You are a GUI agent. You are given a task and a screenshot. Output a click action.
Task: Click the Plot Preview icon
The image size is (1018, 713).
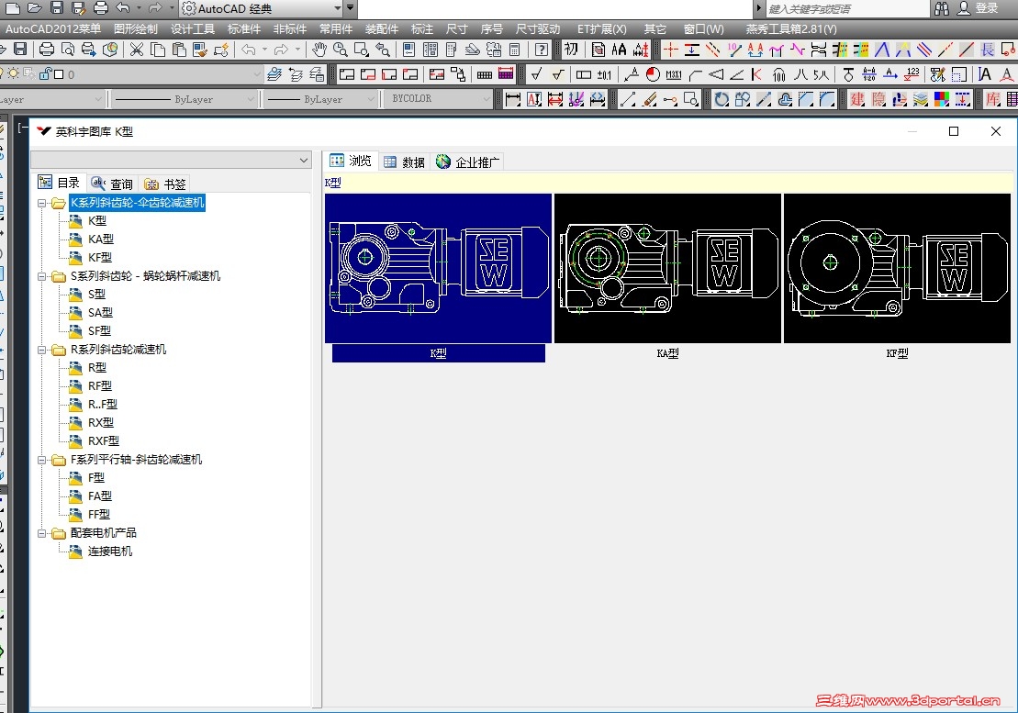(68, 50)
